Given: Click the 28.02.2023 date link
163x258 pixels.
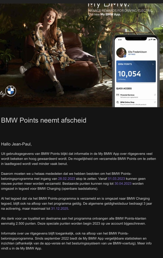Looking at the screenshot, I should point(67,179).
